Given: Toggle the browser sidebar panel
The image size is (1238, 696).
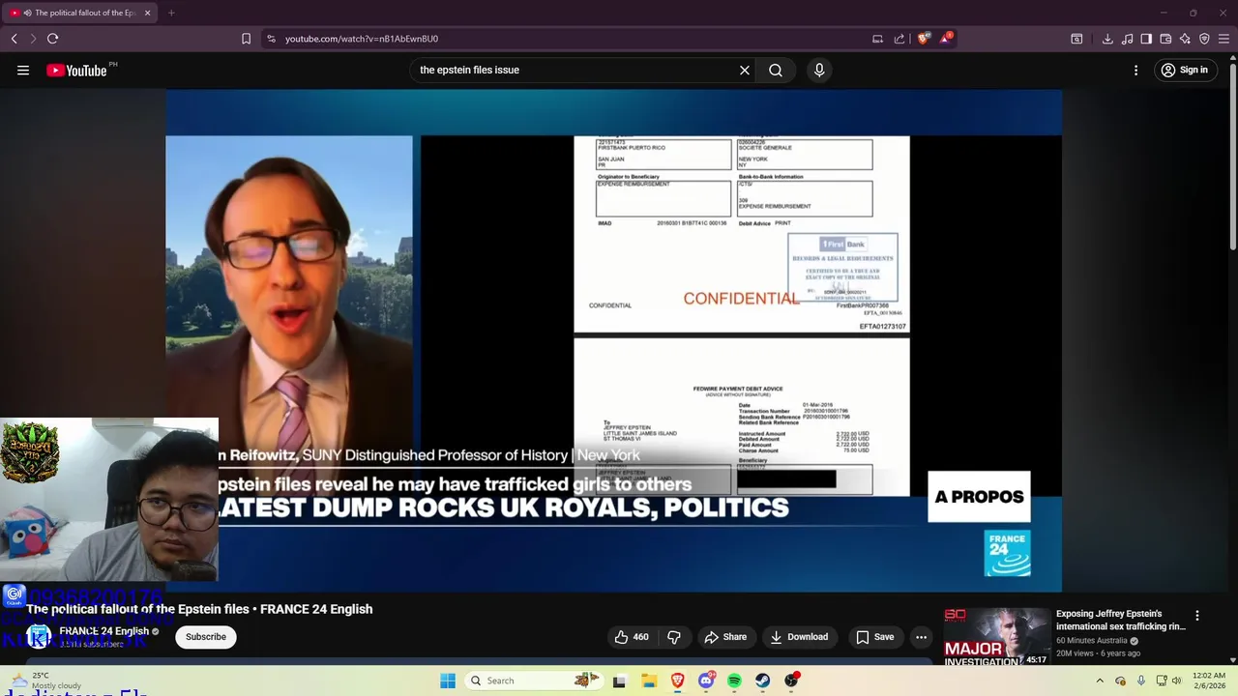Looking at the screenshot, I should [1146, 39].
